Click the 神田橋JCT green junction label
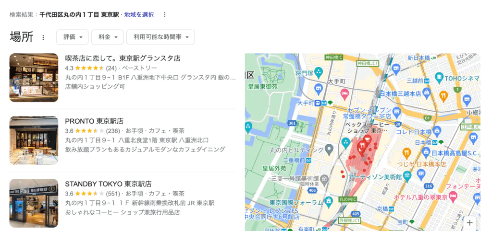This screenshot has width=492, height=231. pyautogui.click(x=368, y=63)
